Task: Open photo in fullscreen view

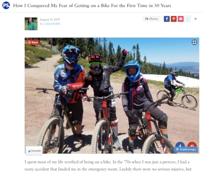Action: [x=194, y=42]
